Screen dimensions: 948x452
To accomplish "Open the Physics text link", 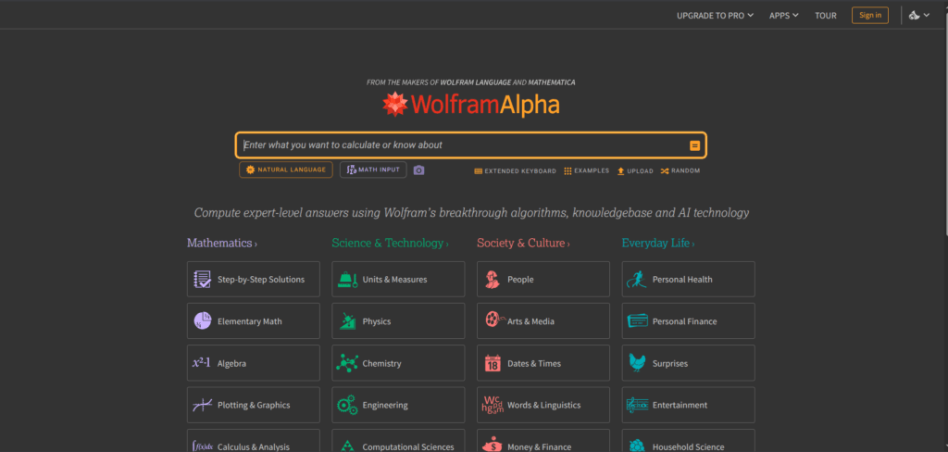I will [377, 321].
